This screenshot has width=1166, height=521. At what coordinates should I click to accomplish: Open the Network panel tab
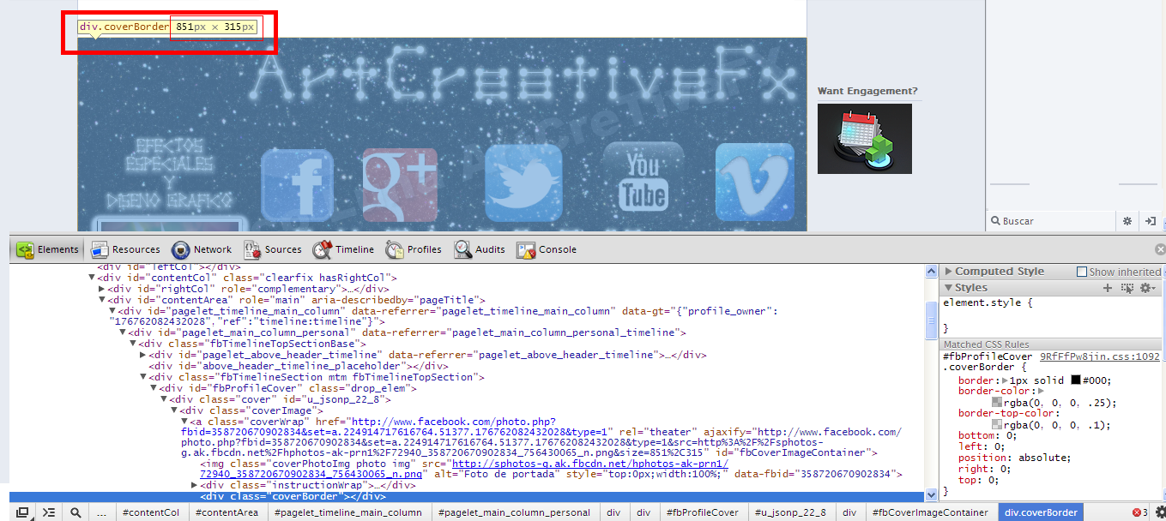click(x=202, y=249)
